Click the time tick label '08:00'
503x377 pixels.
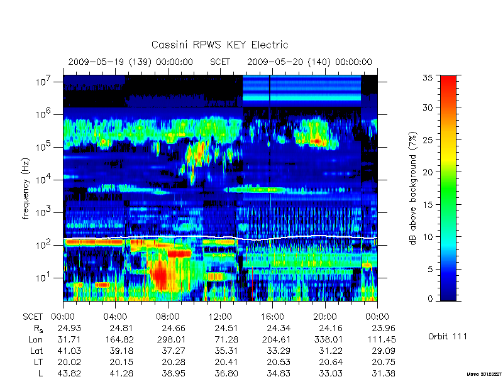(168, 317)
